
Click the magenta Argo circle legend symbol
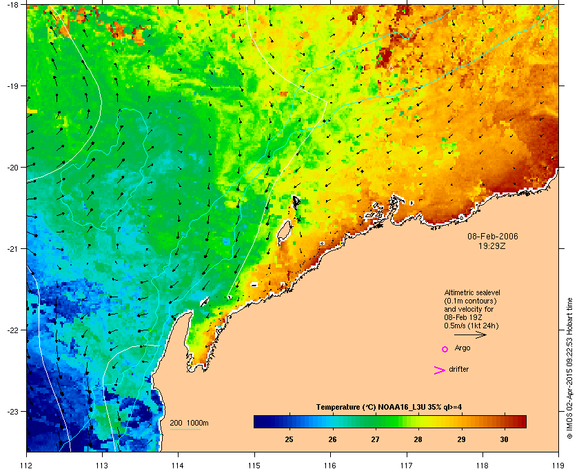pos(445,349)
